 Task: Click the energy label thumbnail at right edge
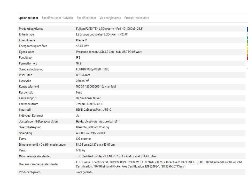coord(247,44)
